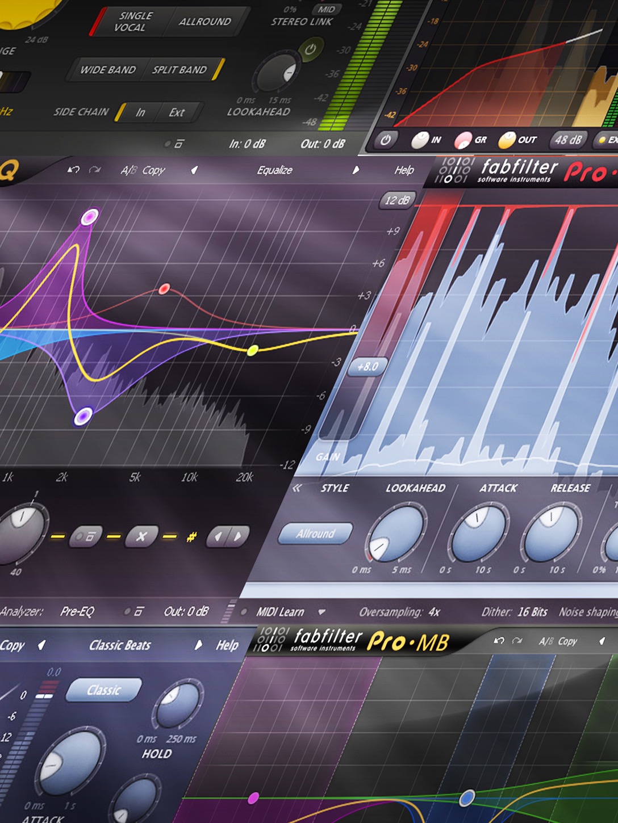Undo last change in Pro-Q header
Screen dimensions: 618x823
(73, 170)
